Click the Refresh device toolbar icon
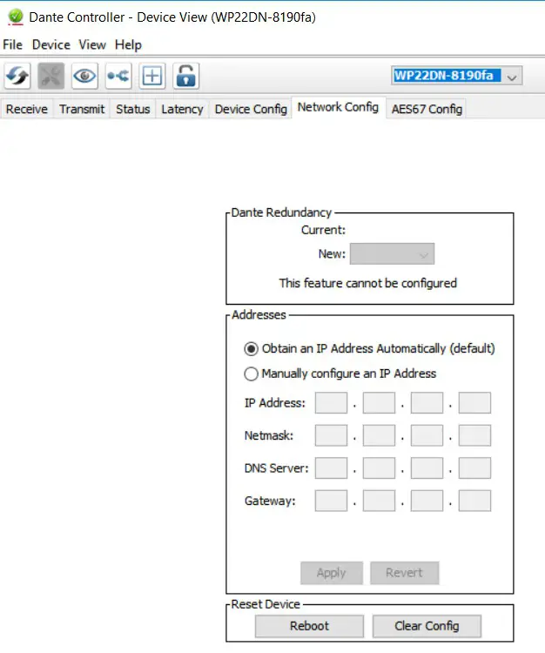This screenshot has width=545, height=653. point(17,76)
